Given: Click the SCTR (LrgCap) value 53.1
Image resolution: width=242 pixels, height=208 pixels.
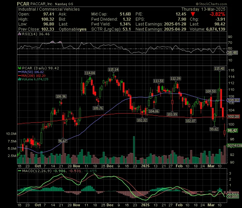Looking at the screenshot, I should pyautogui.click(x=127, y=29).
